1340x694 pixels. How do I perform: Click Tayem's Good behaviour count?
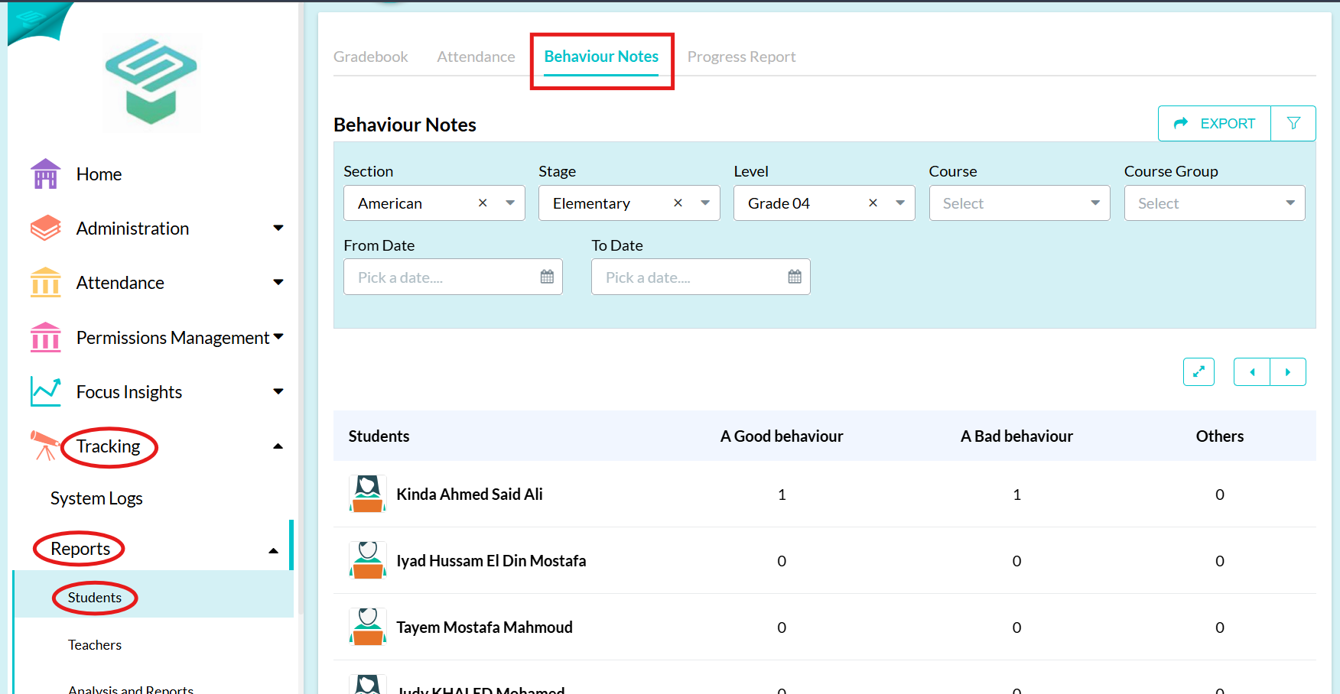tap(782, 628)
